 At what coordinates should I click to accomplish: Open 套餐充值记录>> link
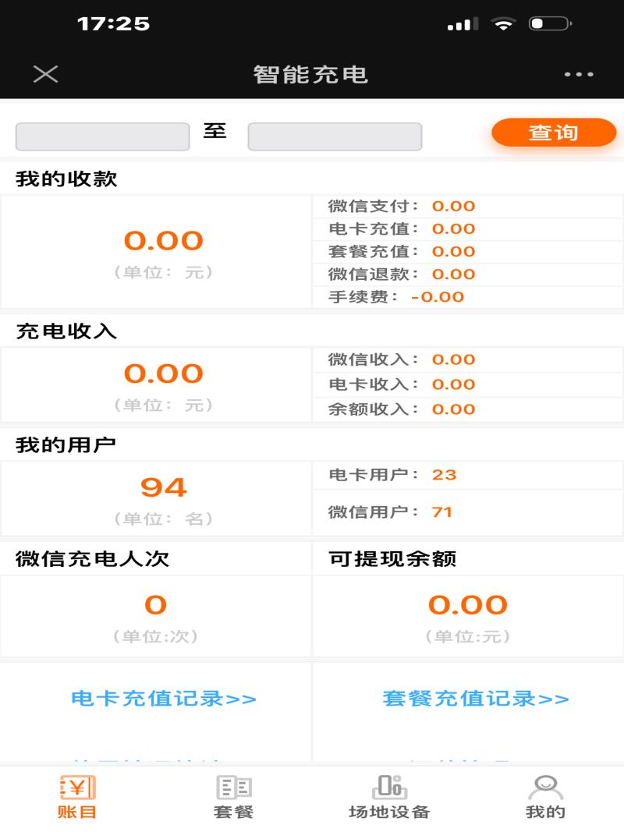coord(476,699)
